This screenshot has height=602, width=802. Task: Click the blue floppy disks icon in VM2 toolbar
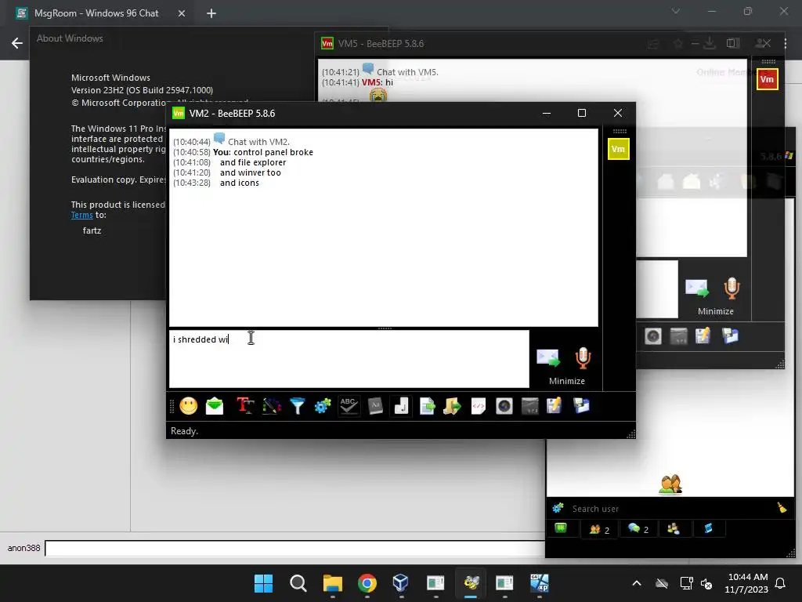[x=581, y=407]
